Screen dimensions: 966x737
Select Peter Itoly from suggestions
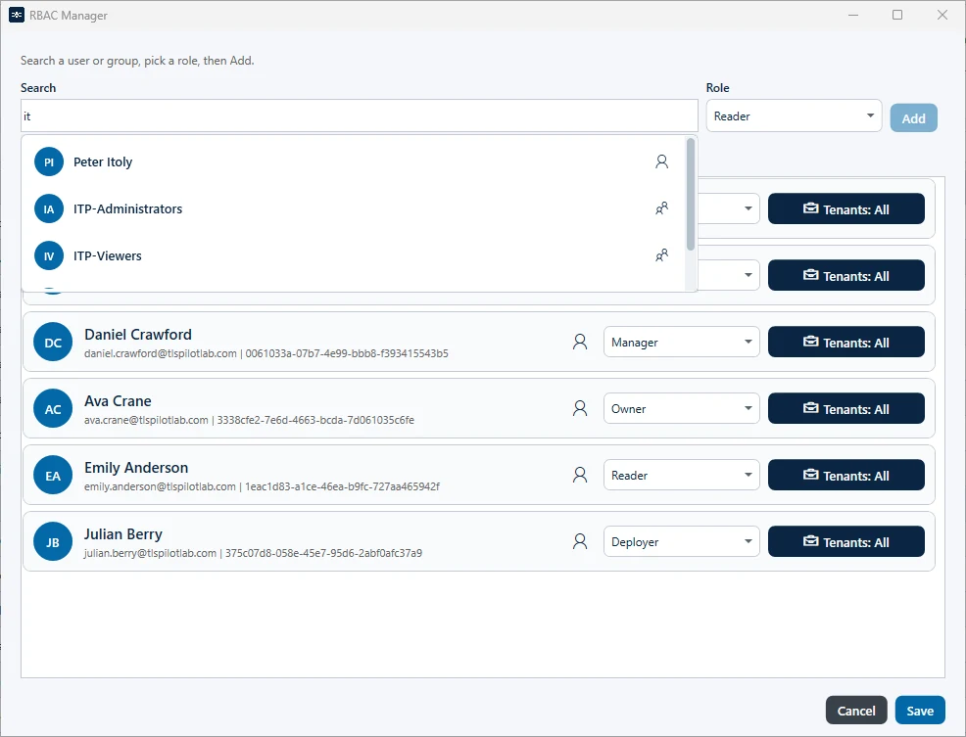pos(353,161)
